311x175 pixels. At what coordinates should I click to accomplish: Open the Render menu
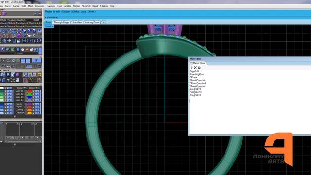77,6
